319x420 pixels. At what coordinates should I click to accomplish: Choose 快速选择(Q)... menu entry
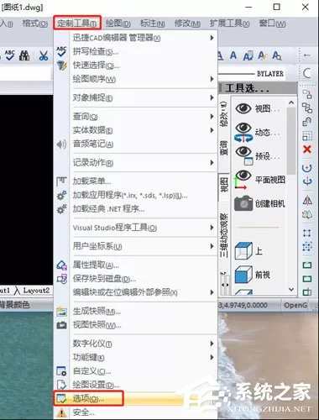tap(135, 66)
